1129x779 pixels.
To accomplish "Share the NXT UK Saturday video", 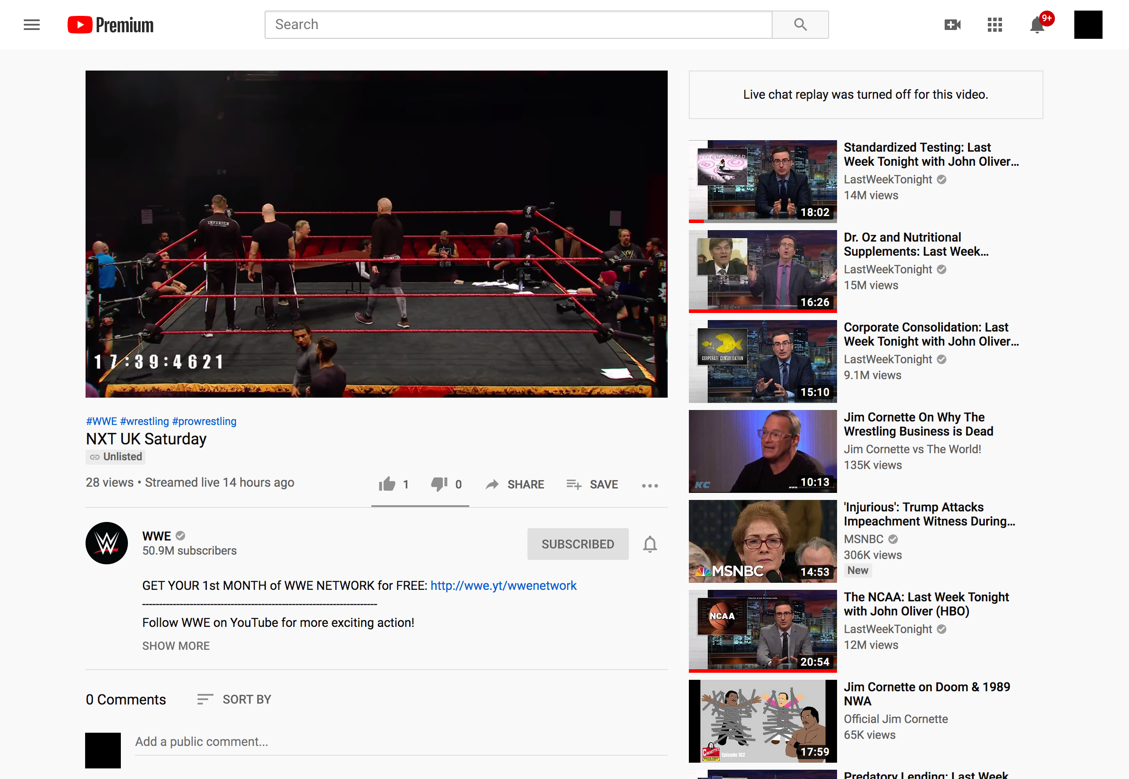I will coord(515,484).
